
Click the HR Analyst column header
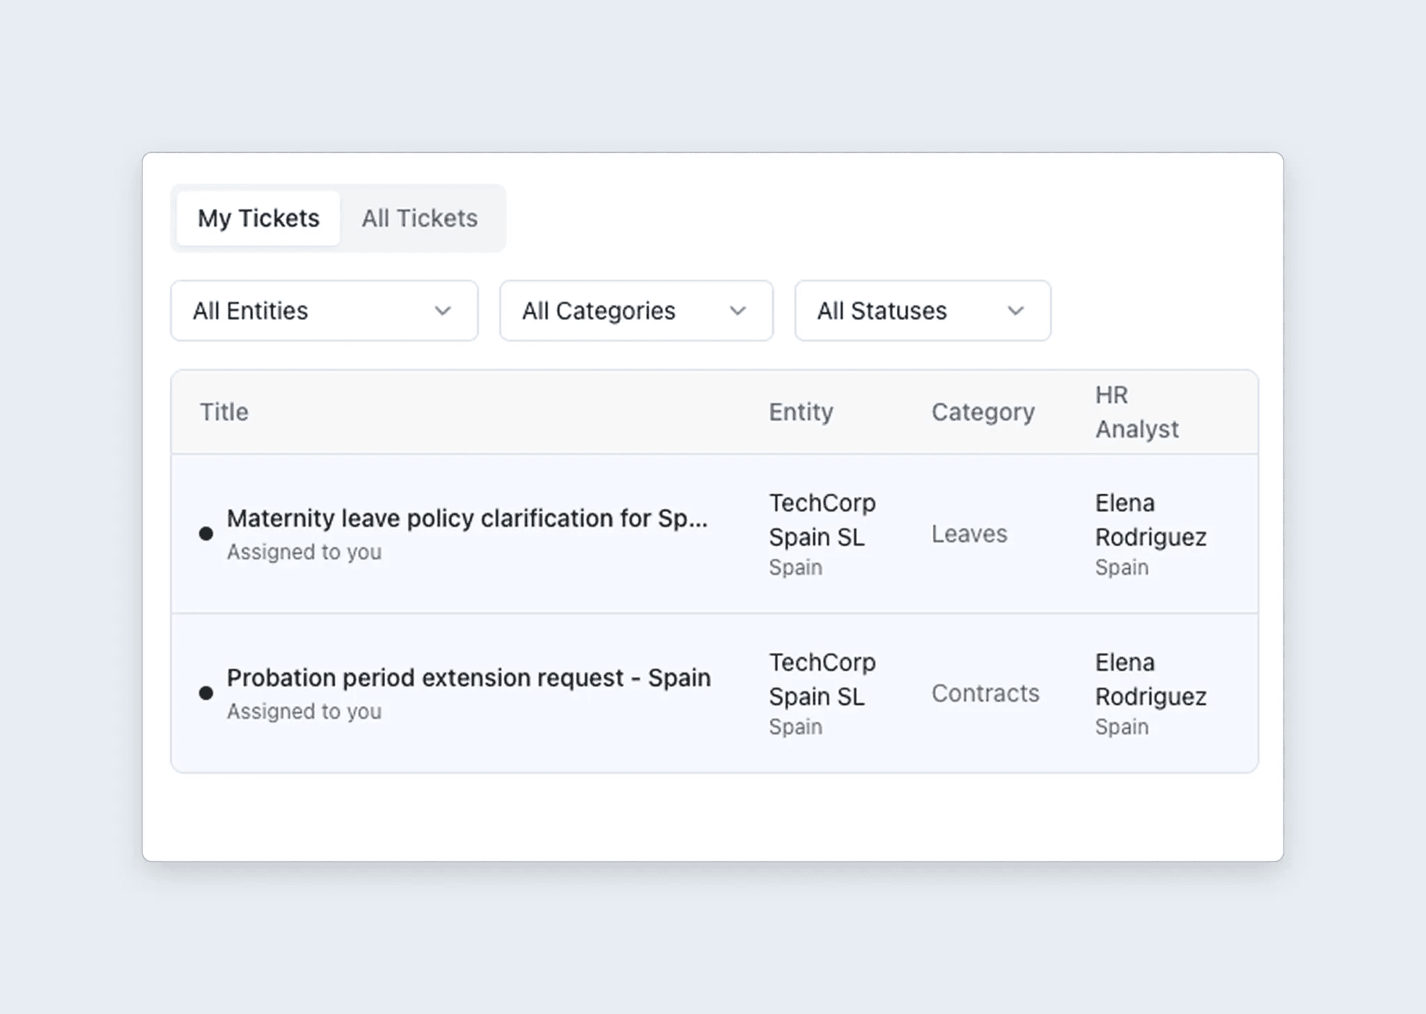pyautogui.click(x=1136, y=412)
